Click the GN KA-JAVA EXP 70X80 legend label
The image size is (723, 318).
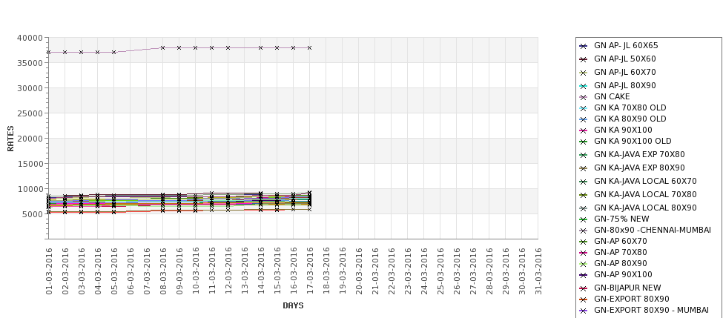click(639, 154)
